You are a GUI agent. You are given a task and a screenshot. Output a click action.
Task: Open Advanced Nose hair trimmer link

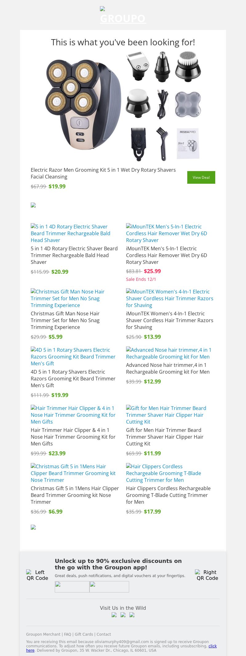[169, 353]
